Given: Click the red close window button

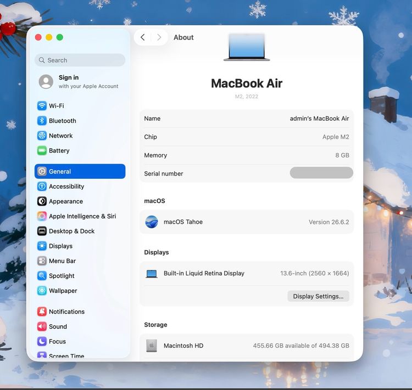Looking at the screenshot, I should tap(38, 37).
